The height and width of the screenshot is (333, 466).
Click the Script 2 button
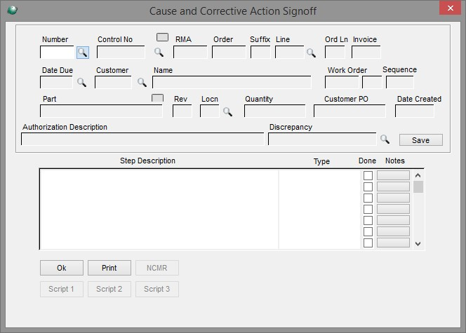(109, 289)
